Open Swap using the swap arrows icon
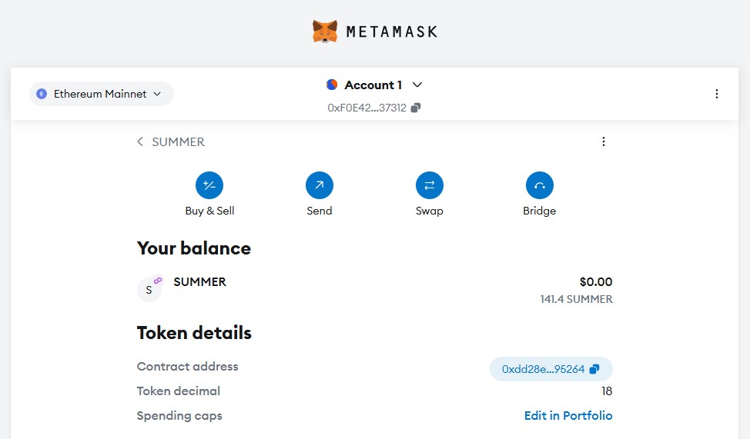This screenshot has height=439, width=750. click(429, 185)
